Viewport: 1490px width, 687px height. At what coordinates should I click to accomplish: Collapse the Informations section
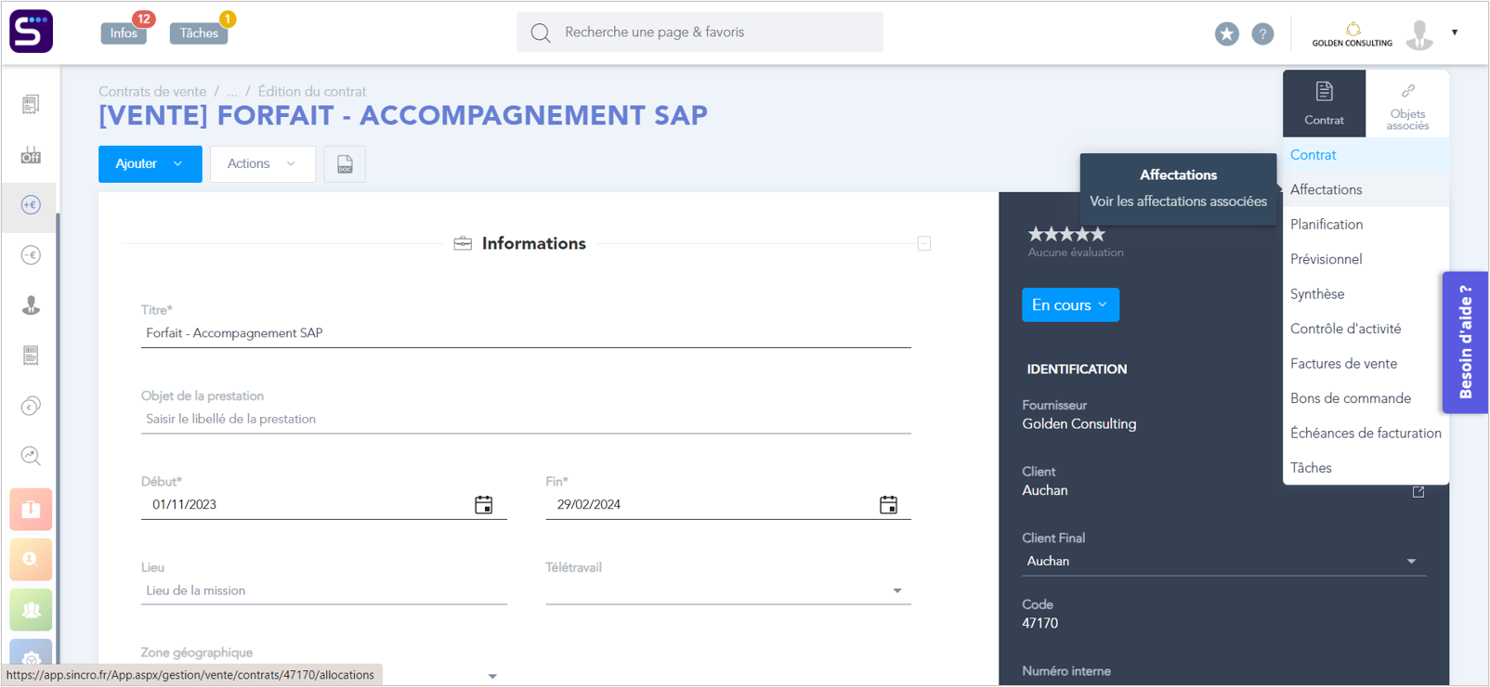pyautogui.click(x=924, y=243)
